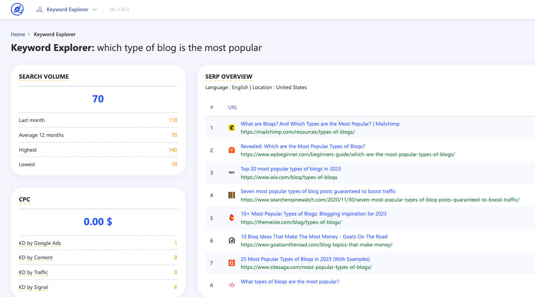This screenshot has height=297, width=535.
Task: Click the orange SiteSaga favicon on result 7
Action: click(231, 263)
